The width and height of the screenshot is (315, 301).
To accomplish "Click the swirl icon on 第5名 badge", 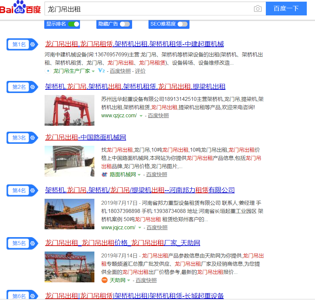I will (32, 243).
